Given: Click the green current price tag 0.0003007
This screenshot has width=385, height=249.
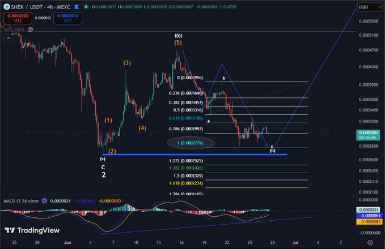Looking at the screenshot, I should coord(369,132).
